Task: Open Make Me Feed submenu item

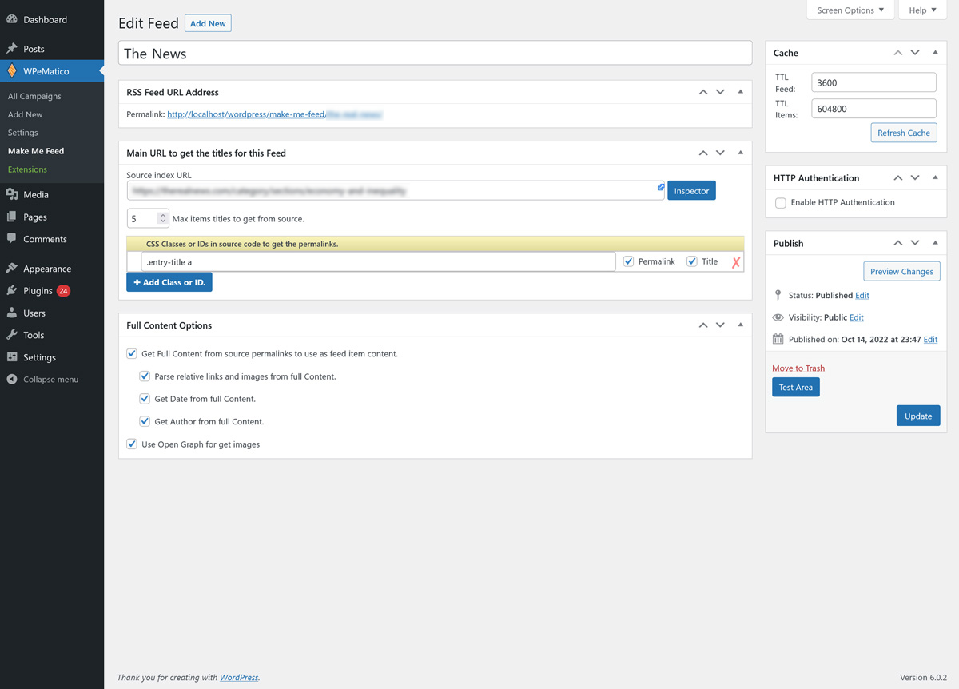Action: point(36,151)
